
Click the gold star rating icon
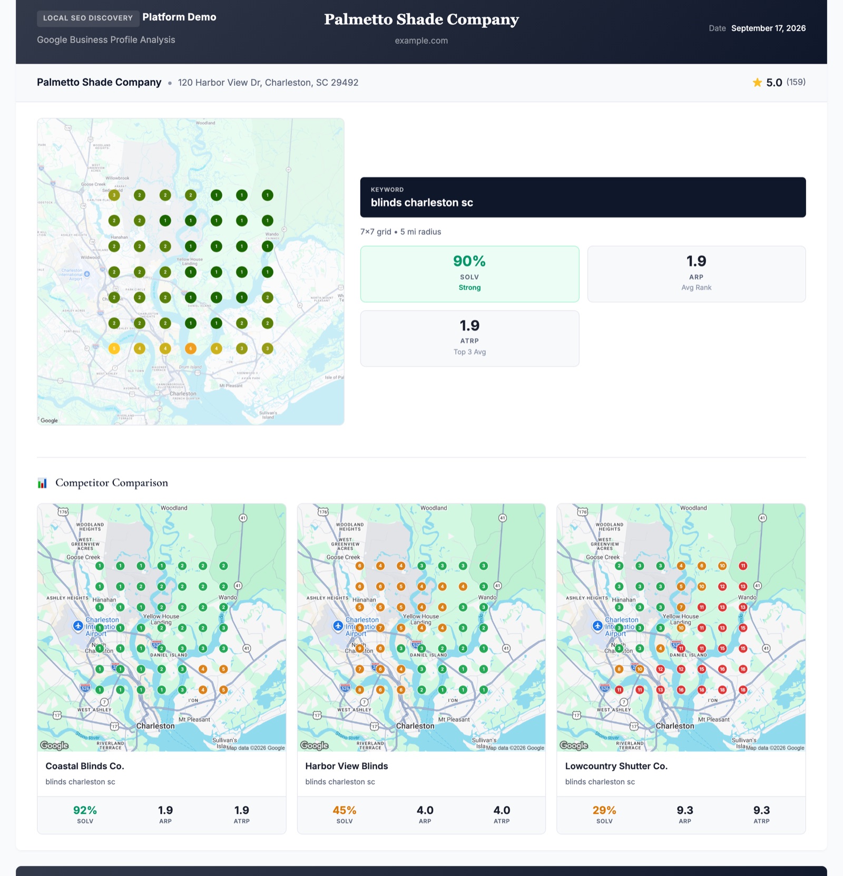pyautogui.click(x=757, y=82)
